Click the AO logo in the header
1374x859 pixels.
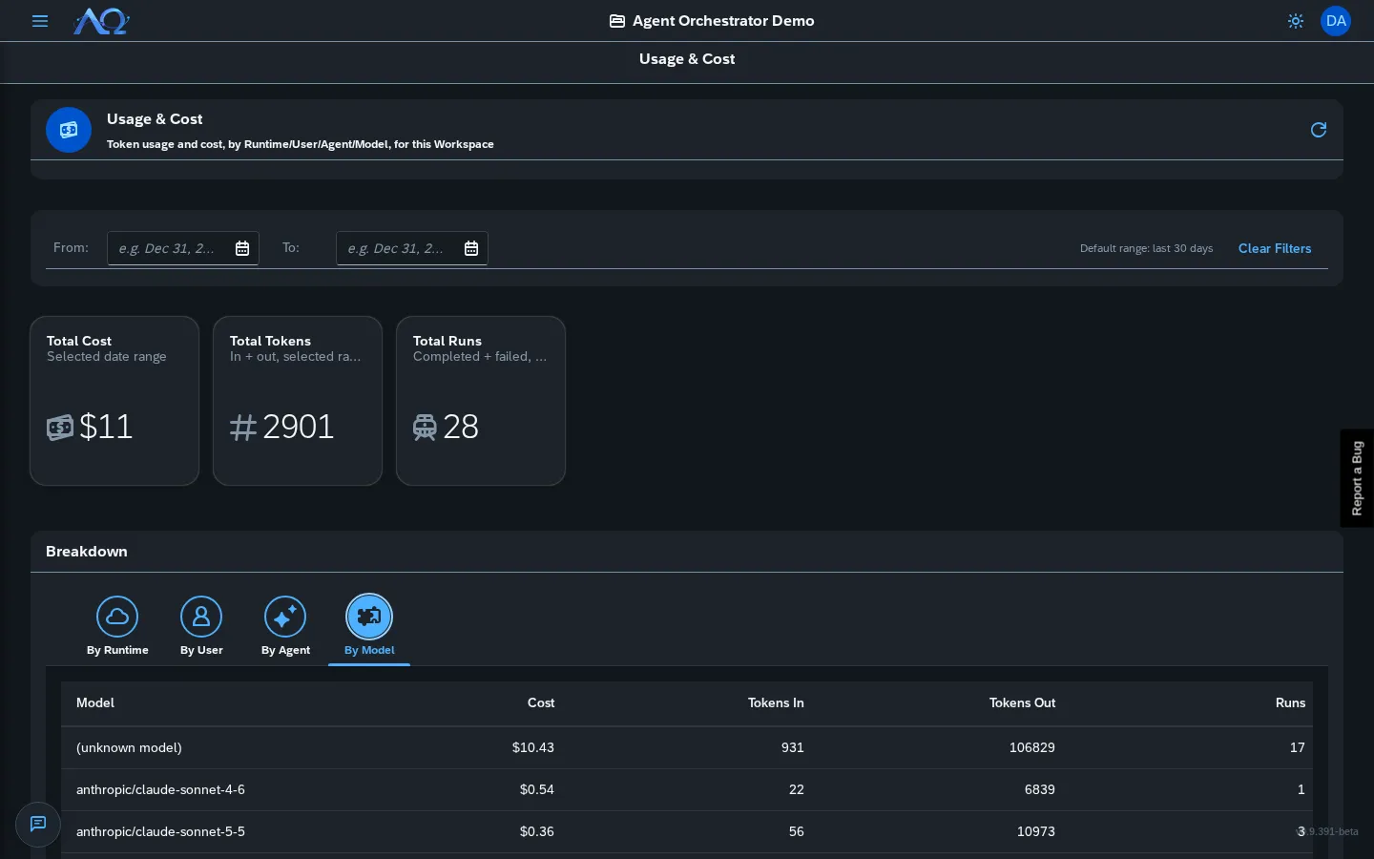(101, 21)
